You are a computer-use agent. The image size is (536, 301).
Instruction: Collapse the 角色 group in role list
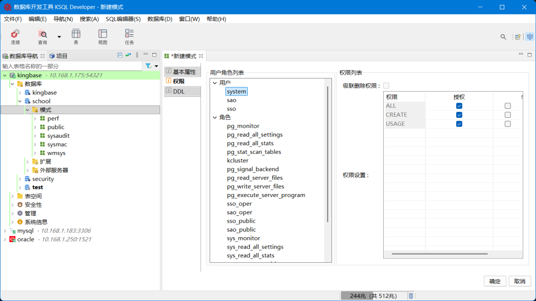(x=215, y=117)
